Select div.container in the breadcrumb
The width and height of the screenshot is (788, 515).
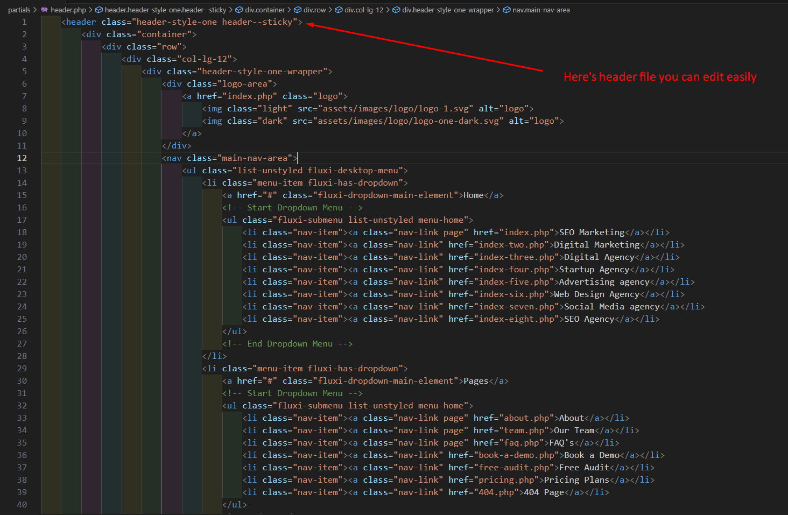[265, 10]
